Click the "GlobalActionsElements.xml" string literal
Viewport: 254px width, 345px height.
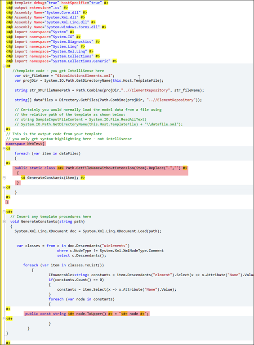(x=84, y=75)
